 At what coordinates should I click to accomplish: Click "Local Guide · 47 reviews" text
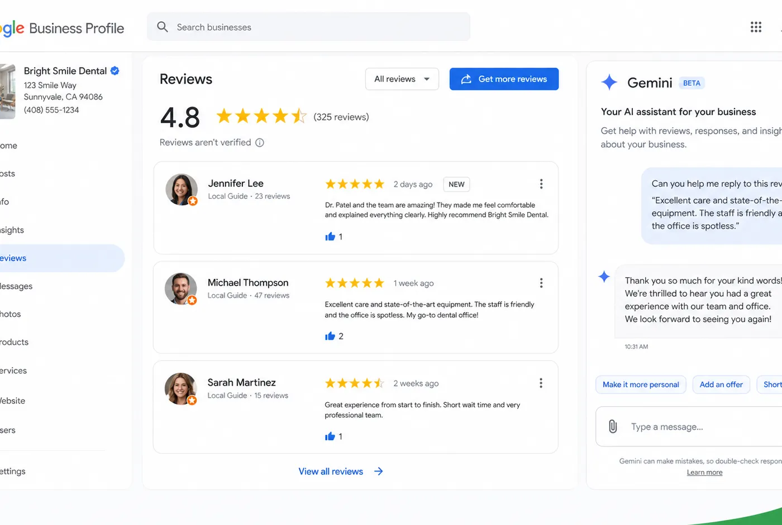(x=249, y=296)
